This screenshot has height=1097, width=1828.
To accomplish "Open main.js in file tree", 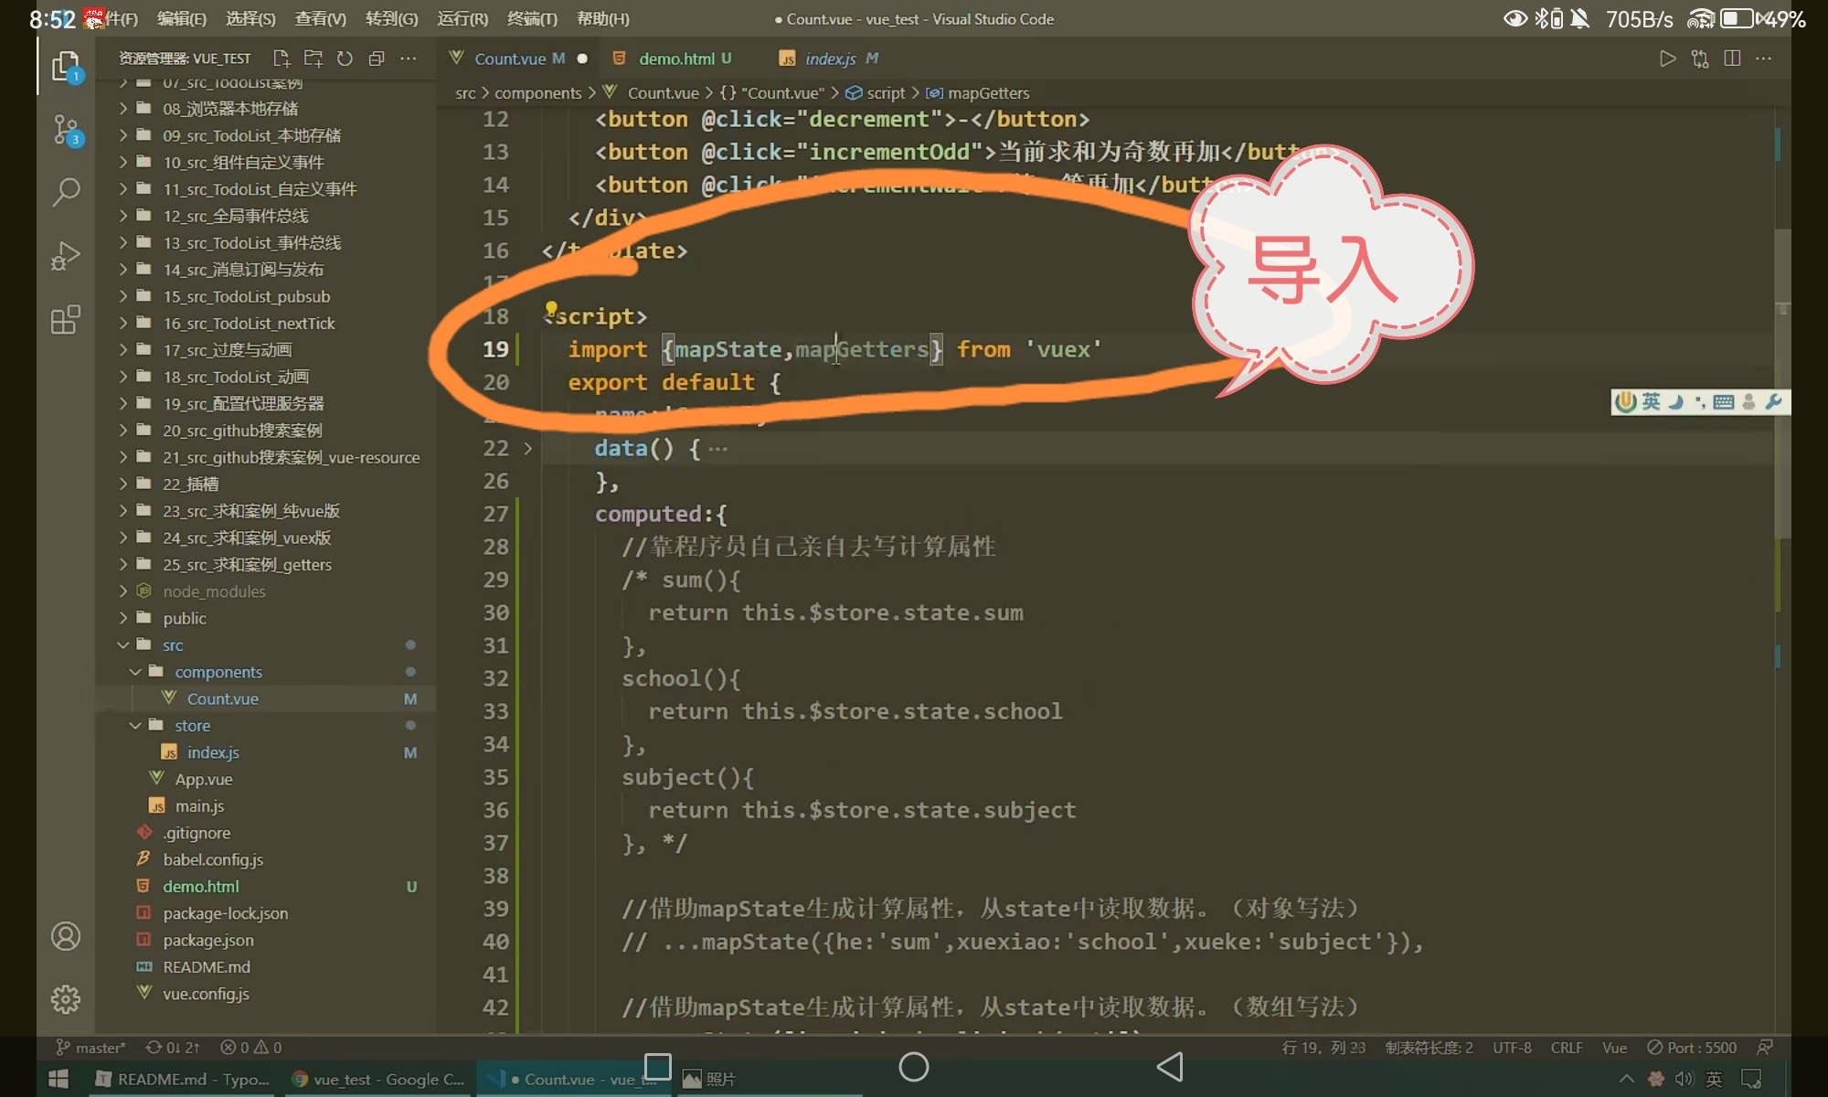I will click(199, 806).
